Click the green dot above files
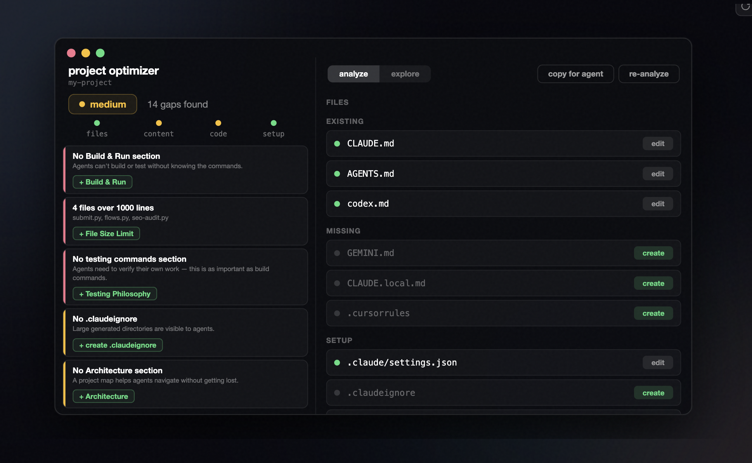The width and height of the screenshot is (752, 463). 97,123
